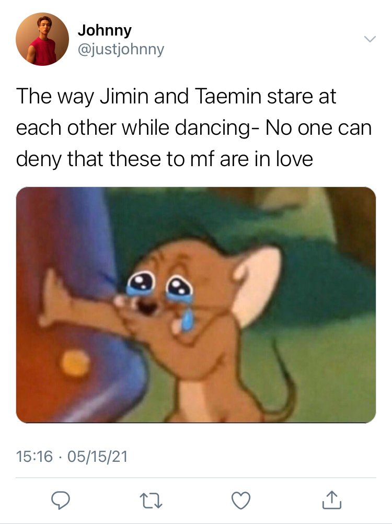The width and height of the screenshot is (392, 524).
Task: Click the word Jimin in the tweet
Action: tap(124, 96)
